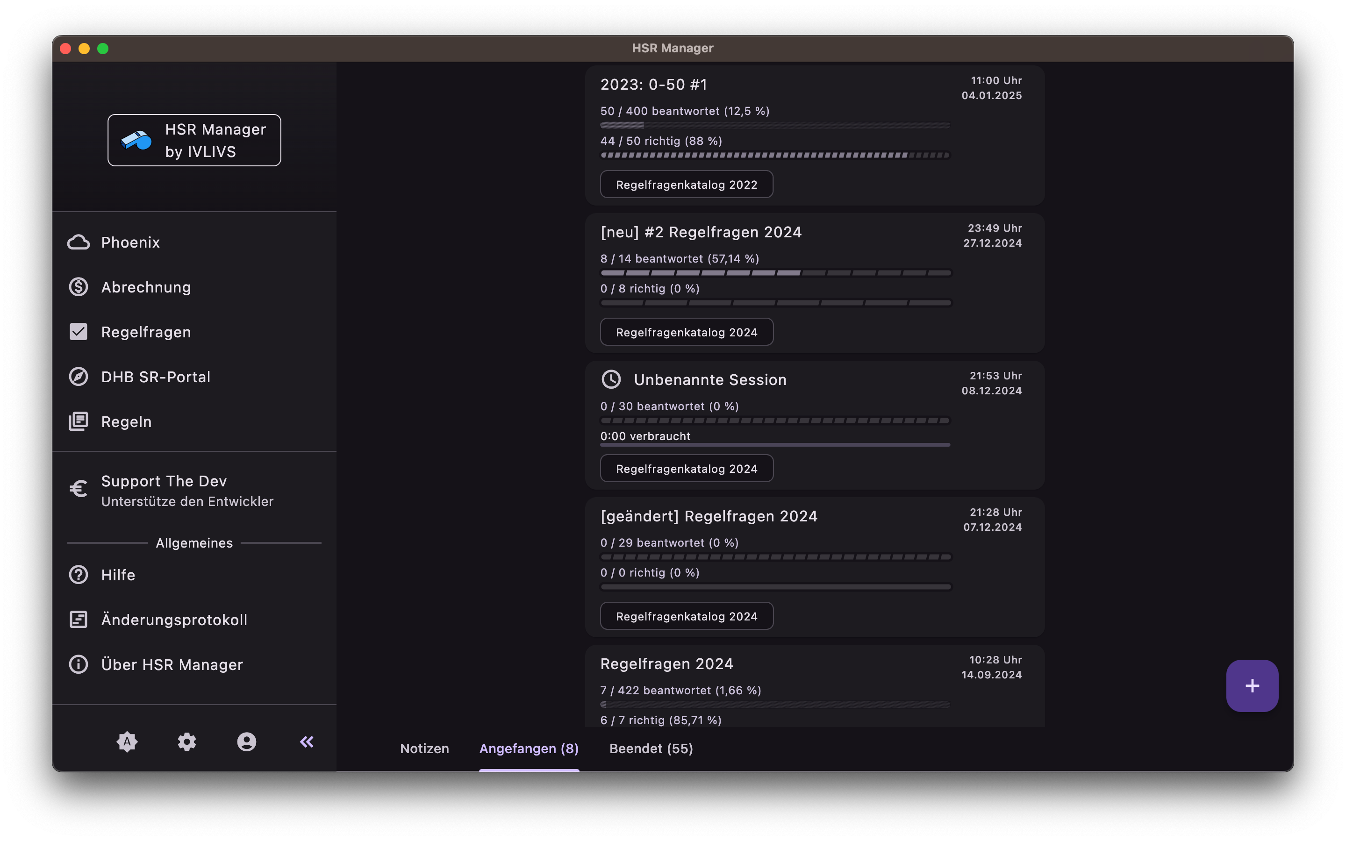Click the Regelfragenkatalog 2022 chip
This screenshot has width=1346, height=841.
click(x=687, y=184)
